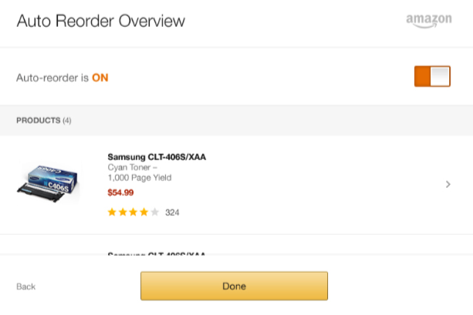473x315 pixels.
Task: Click the PRODUCTS (4) section header
Action: click(x=44, y=120)
